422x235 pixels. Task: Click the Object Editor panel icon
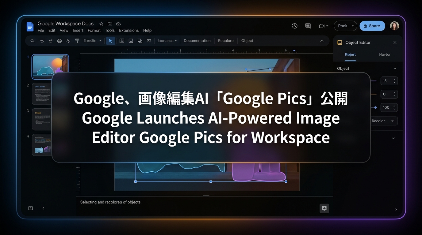click(340, 43)
